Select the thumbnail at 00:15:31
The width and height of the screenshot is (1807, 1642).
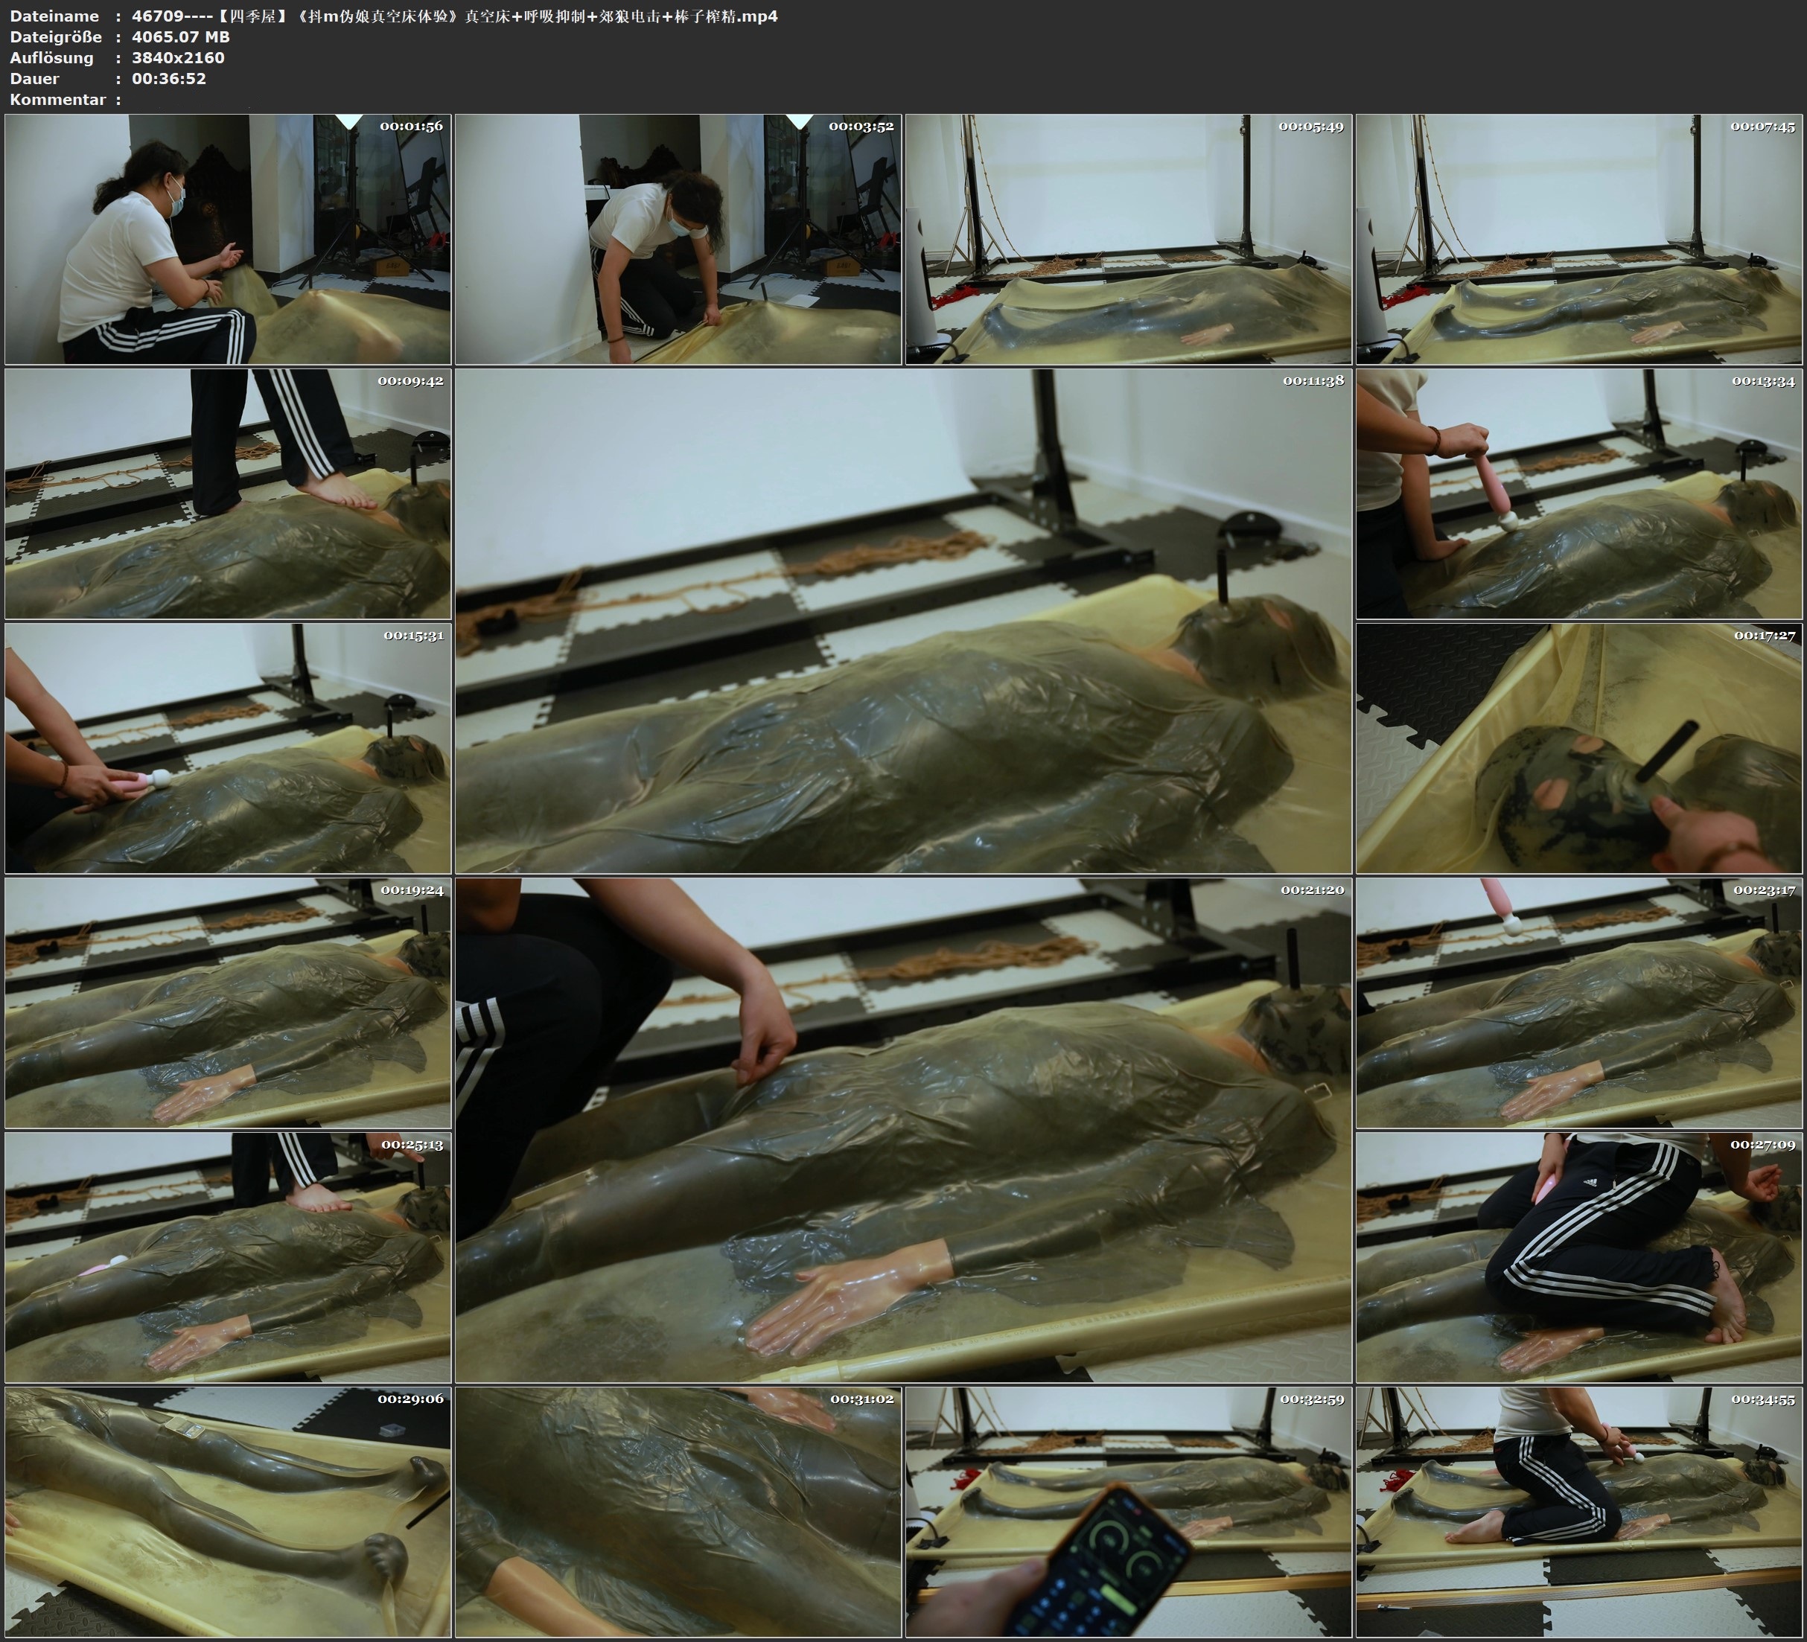(228, 748)
